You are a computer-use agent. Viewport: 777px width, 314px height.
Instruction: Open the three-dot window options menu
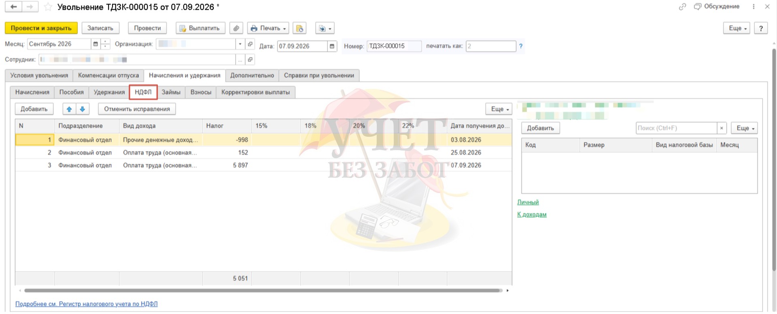click(x=754, y=6)
